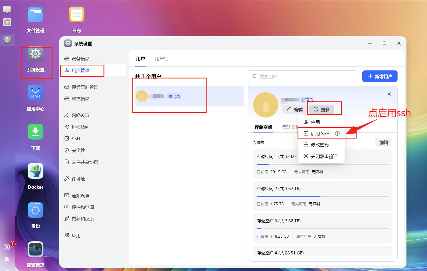Click the 编辑 button beside user name
Viewport: 427px width, 271px height.
[x=295, y=109]
